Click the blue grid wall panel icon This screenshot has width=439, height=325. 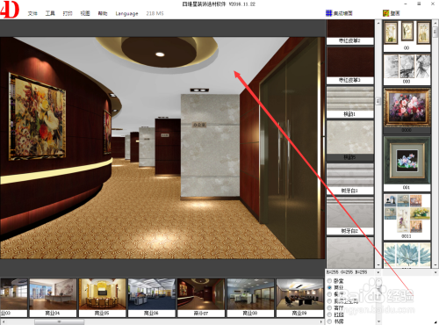(329, 13)
